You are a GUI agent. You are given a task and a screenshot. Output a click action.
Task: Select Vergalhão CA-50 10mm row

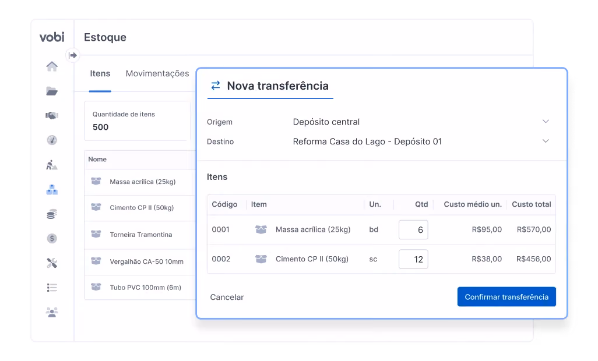pyautogui.click(x=139, y=261)
